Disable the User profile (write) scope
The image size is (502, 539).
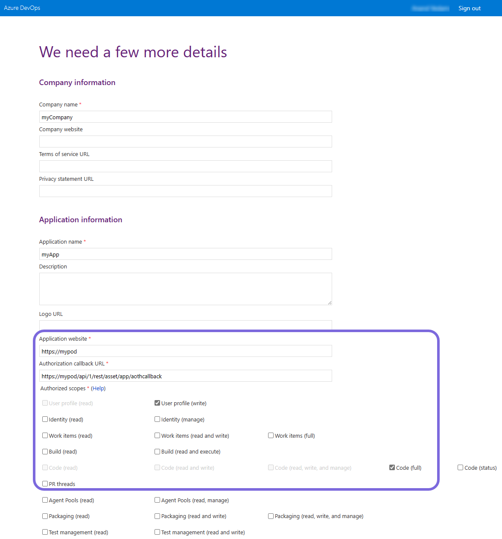[x=157, y=403]
